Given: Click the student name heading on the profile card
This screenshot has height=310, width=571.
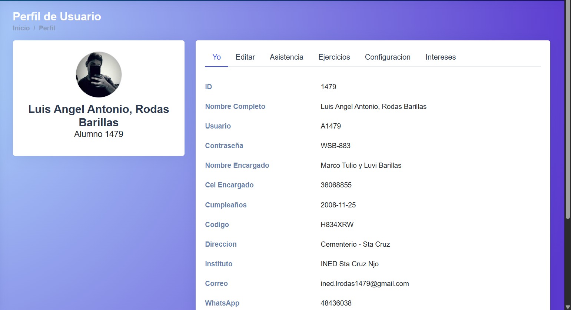Looking at the screenshot, I should [99, 116].
